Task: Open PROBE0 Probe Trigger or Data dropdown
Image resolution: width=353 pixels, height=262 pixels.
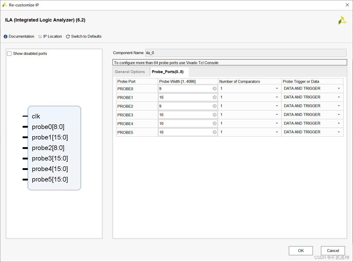Action: pyautogui.click(x=339, y=88)
